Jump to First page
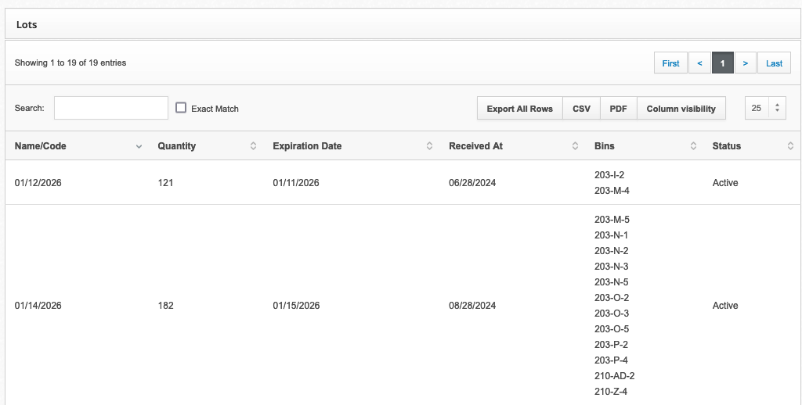Viewport: 802px width, 405px height. coord(670,63)
